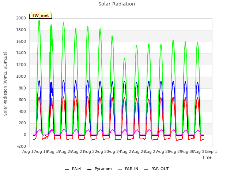The image size is (234, 176).
Task: Click the 1400 y-axis tick label
Action: pyautogui.click(x=21, y=53)
